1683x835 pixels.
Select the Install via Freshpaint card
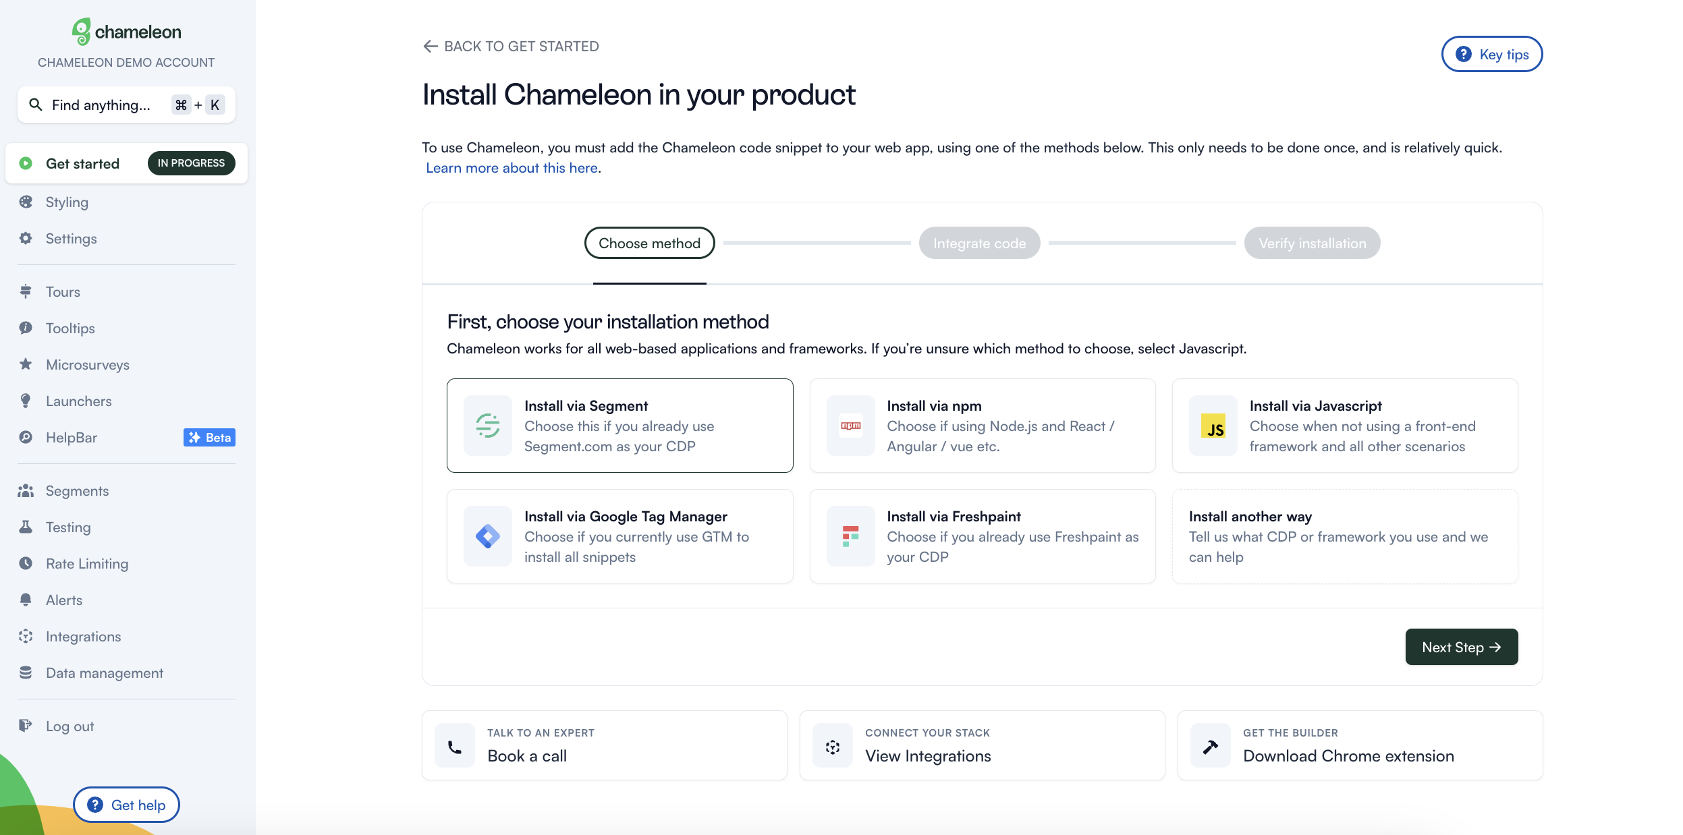[x=982, y=536]
